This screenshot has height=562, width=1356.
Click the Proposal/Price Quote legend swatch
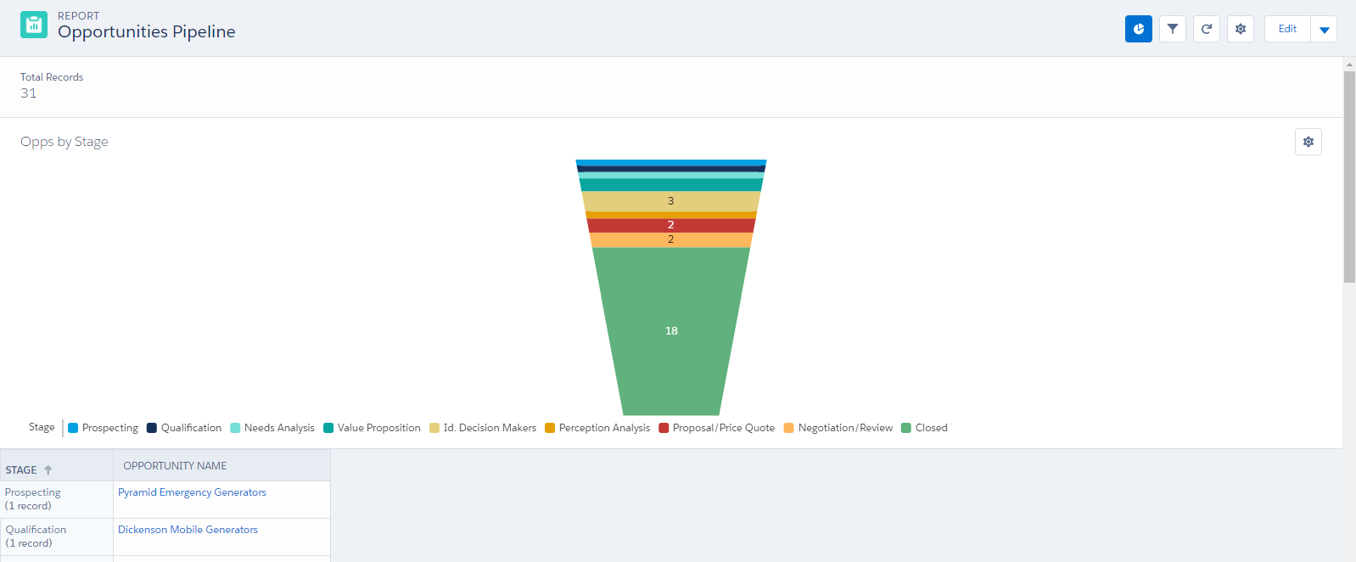tap(664, 428)
